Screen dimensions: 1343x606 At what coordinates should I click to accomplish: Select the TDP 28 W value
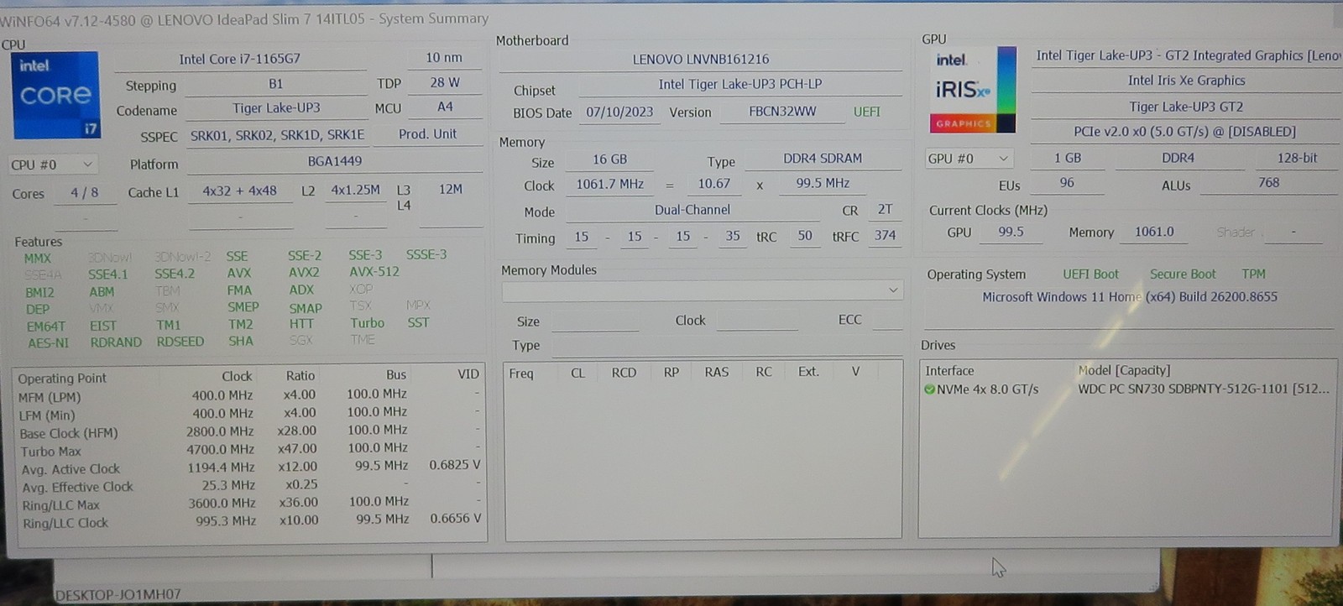click(x=444, y=83)
